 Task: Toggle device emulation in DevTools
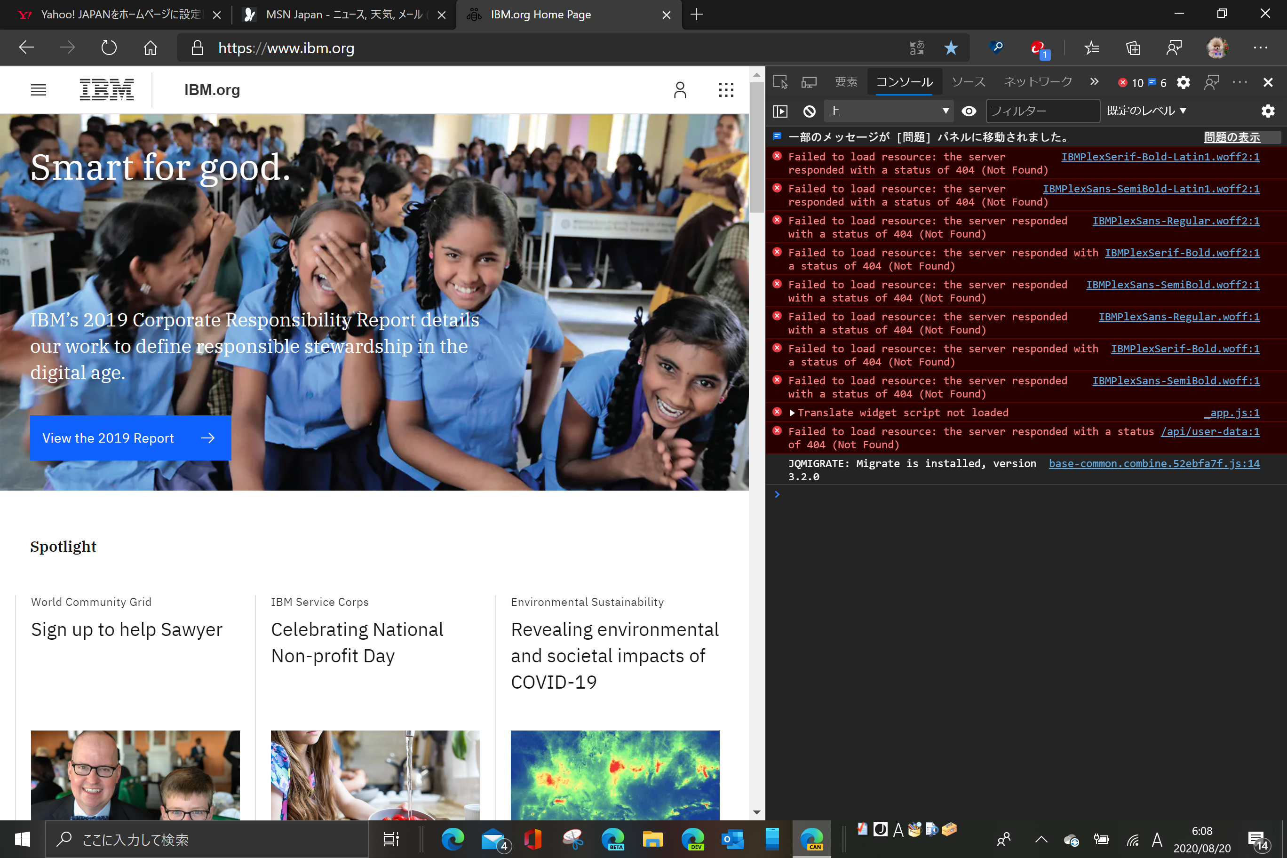coord(809,82)
